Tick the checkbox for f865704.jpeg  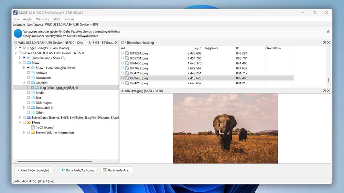[x=122, y=58]
